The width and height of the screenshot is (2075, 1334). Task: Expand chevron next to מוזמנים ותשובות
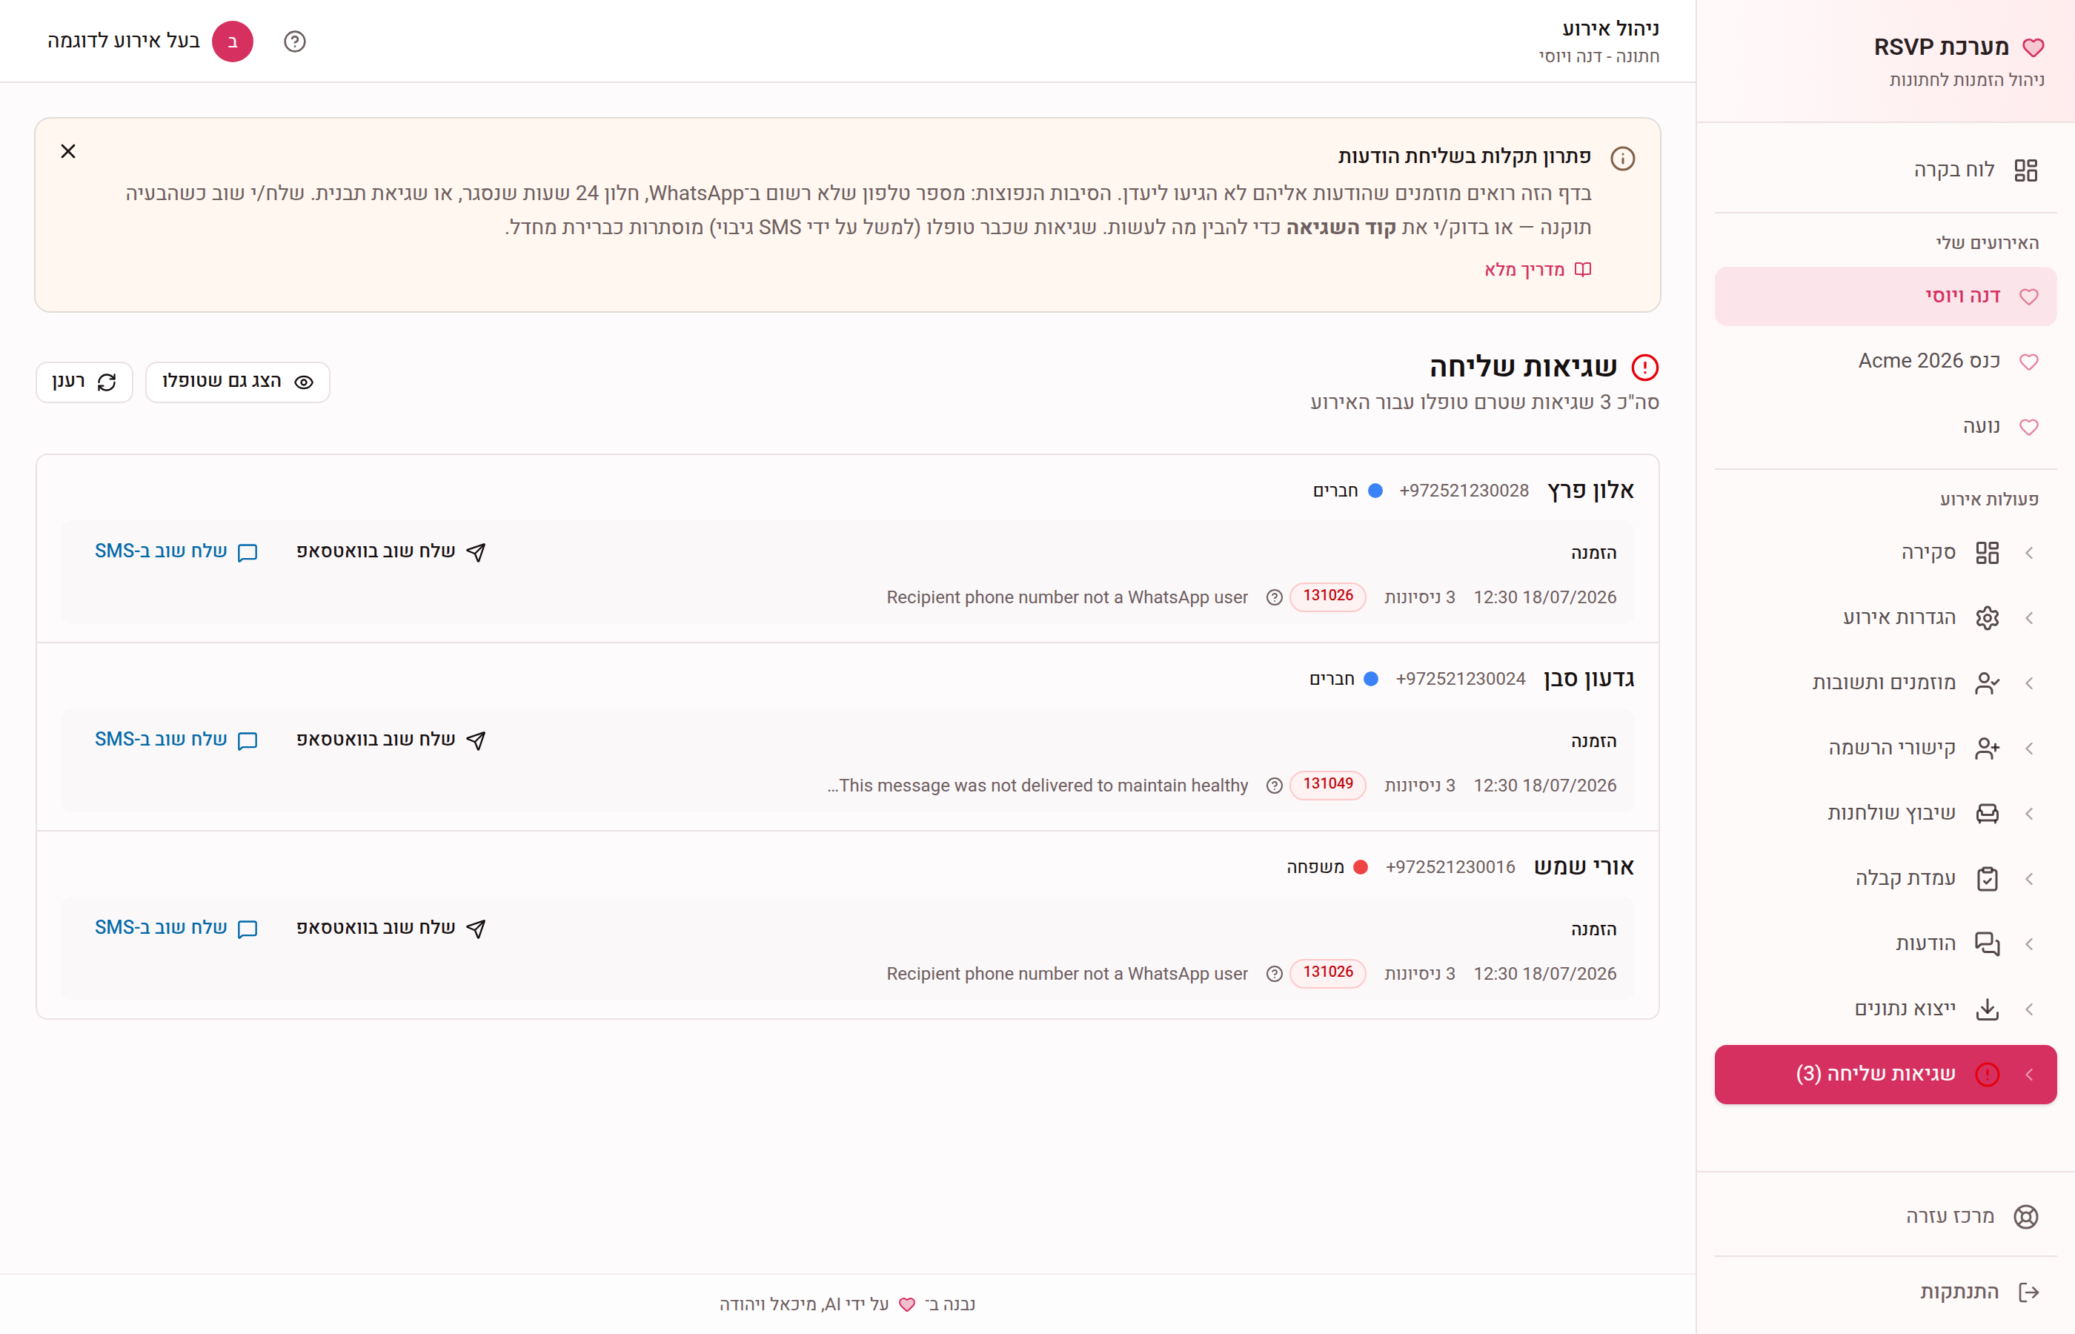pos(2029,683)
